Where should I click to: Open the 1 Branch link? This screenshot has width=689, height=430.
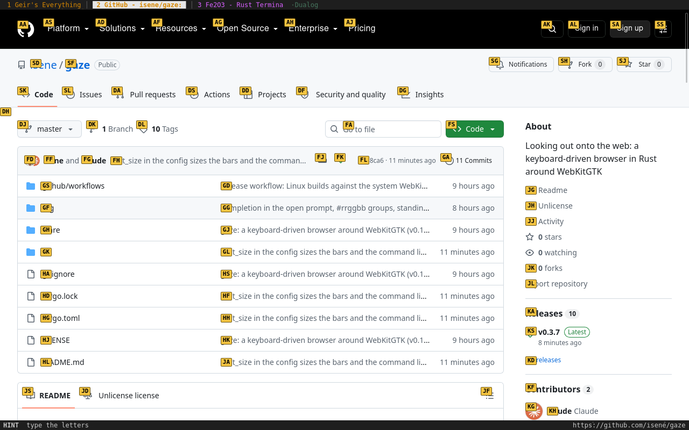pyautogui.click(x=111, y=129)
